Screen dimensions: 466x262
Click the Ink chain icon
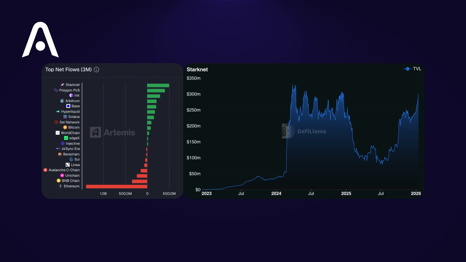(71, 95)
